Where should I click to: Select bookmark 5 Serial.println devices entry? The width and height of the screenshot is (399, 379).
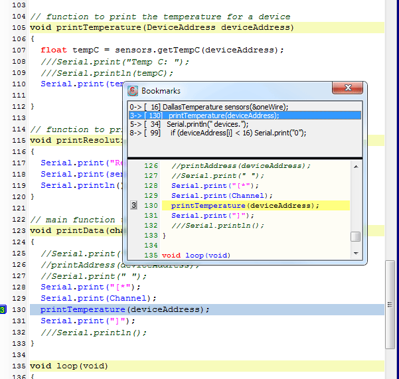click(245, 124)
